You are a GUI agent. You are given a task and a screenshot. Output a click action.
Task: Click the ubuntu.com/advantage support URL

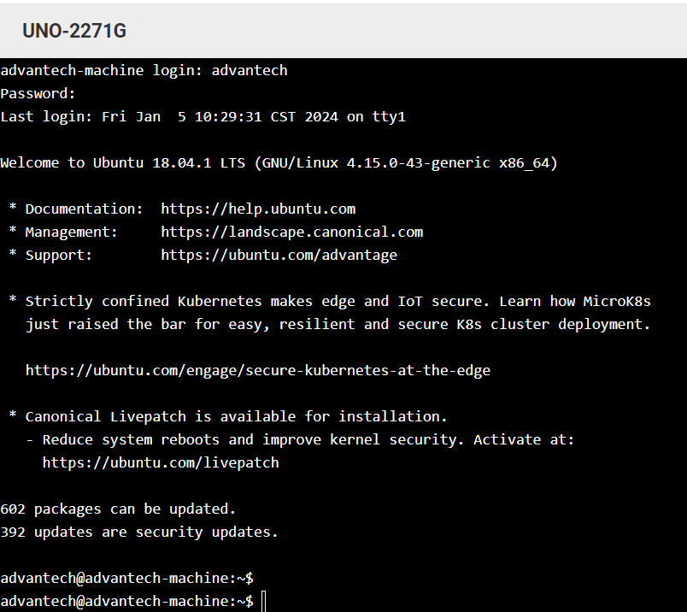279,255
